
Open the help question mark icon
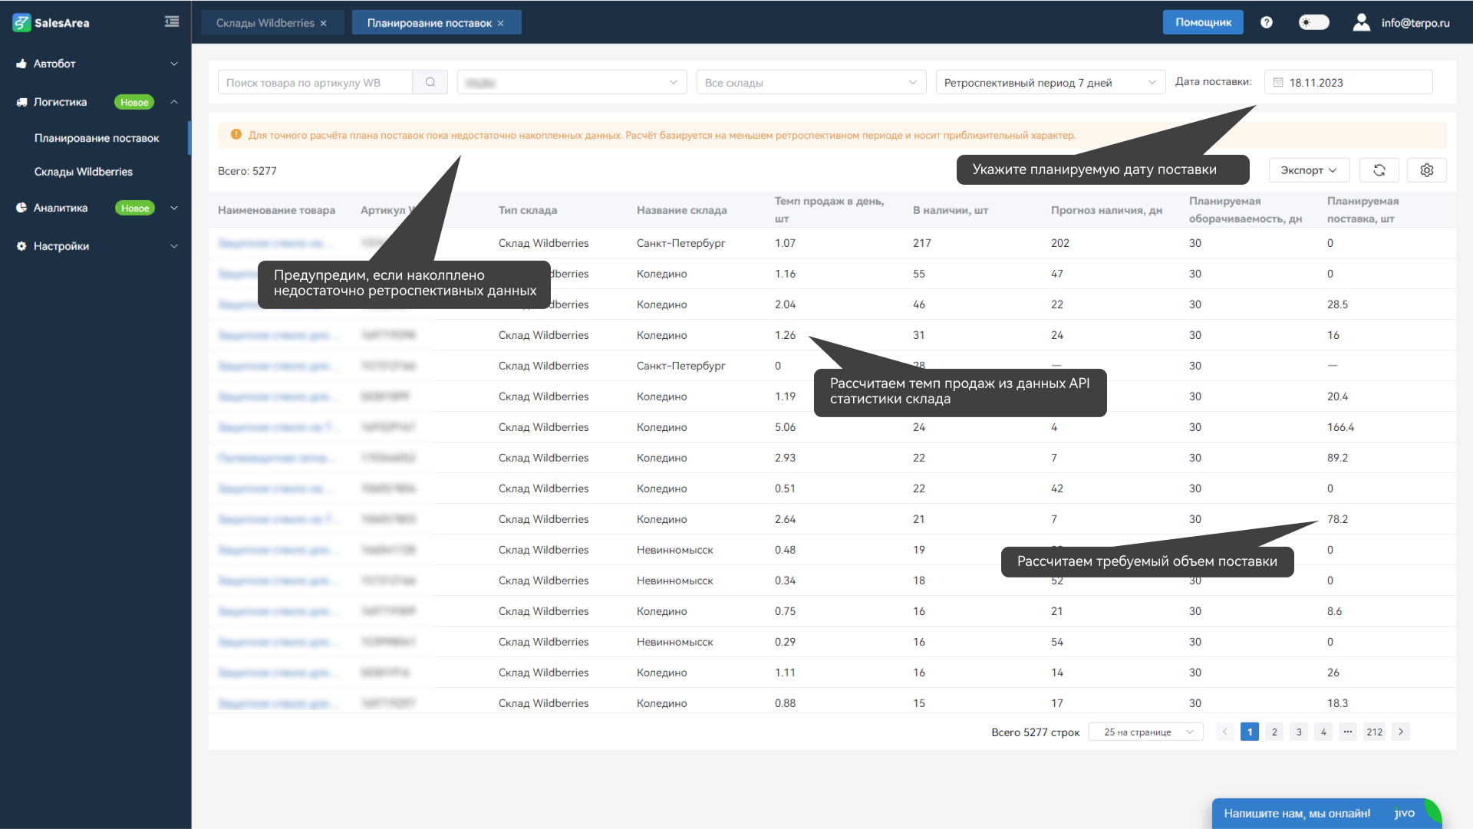click(x=1267, y=22)
